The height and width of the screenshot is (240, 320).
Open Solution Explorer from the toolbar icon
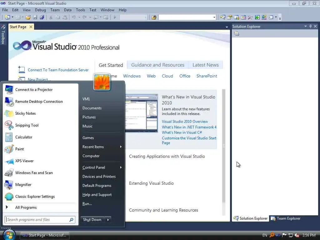[x=222, y=17]
